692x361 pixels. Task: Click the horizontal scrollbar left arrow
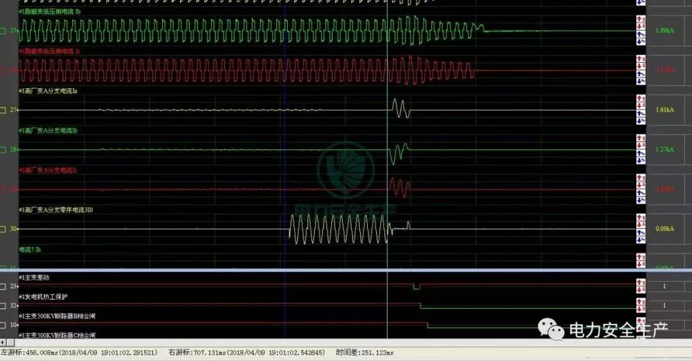pos(3,343)
